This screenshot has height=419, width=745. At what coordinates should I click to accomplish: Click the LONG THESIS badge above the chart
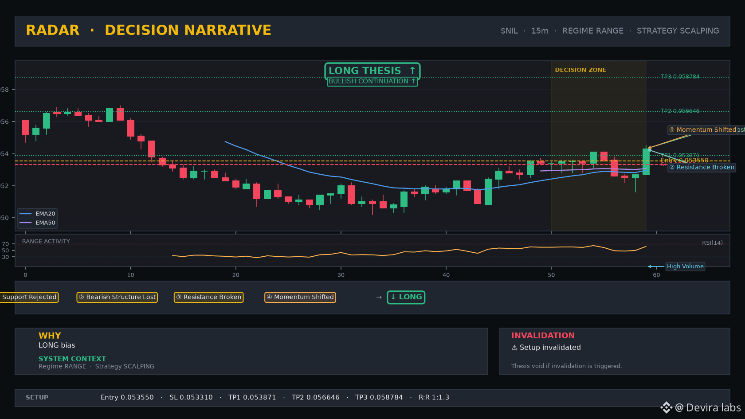point(372,70)
